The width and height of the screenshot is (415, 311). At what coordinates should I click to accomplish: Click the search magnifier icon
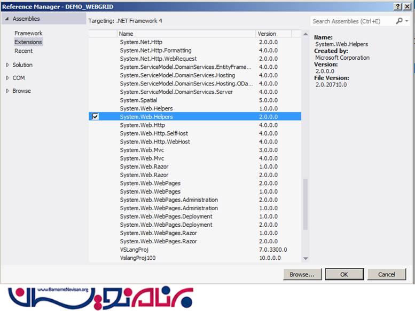[399, 21]
